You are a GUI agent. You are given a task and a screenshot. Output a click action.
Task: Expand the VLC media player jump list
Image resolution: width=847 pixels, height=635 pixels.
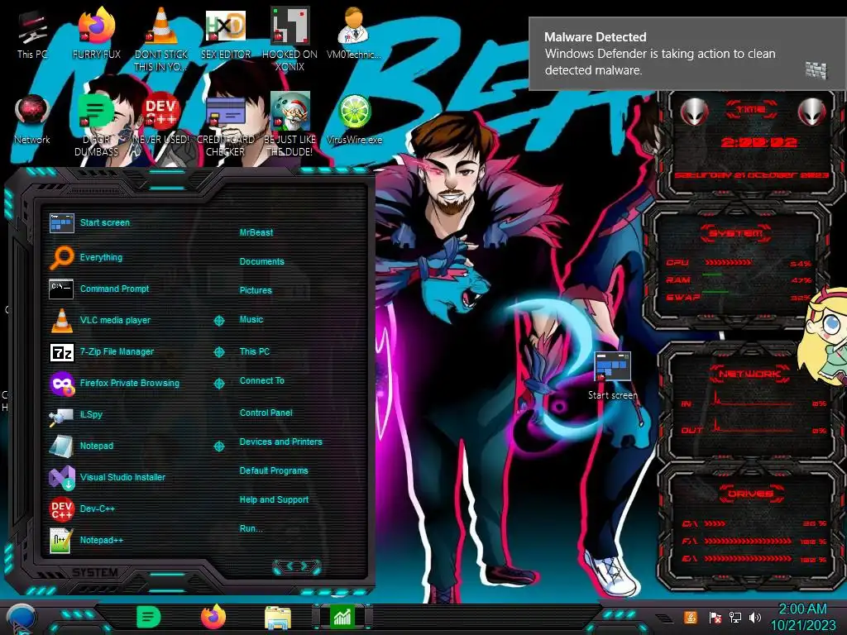[x=218, y=321]
